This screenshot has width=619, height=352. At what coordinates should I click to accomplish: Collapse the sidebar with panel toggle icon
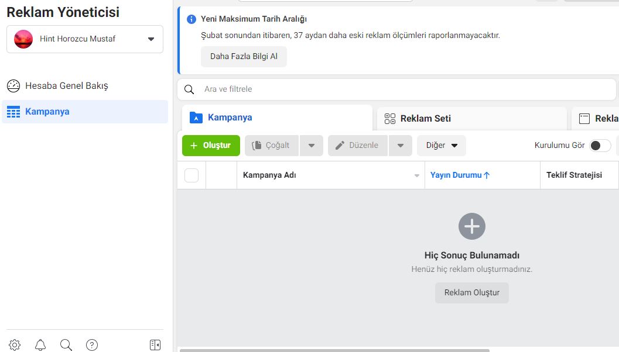[155, 345]
